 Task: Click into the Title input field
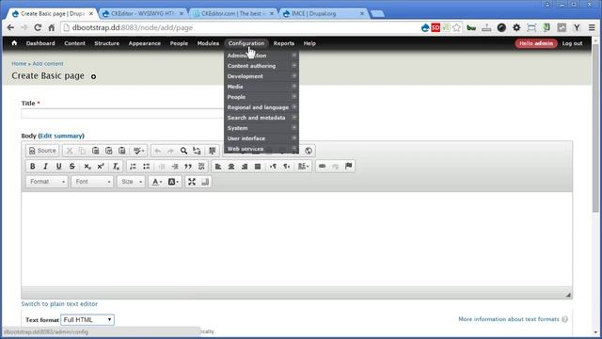pos(123,114)
